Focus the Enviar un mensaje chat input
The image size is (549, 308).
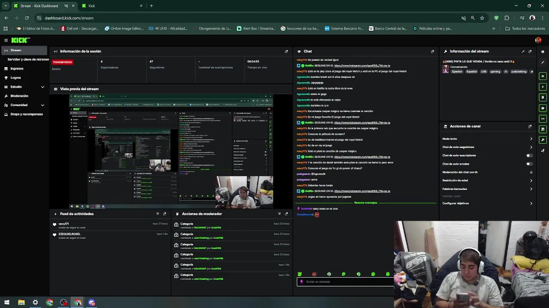point(345,282)
